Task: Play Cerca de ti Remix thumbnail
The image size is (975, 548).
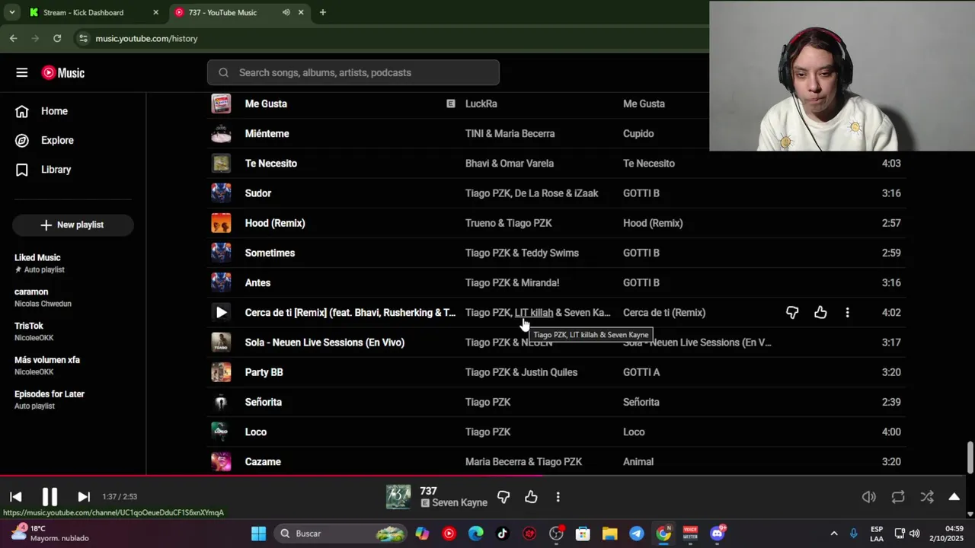Action: 221,312
